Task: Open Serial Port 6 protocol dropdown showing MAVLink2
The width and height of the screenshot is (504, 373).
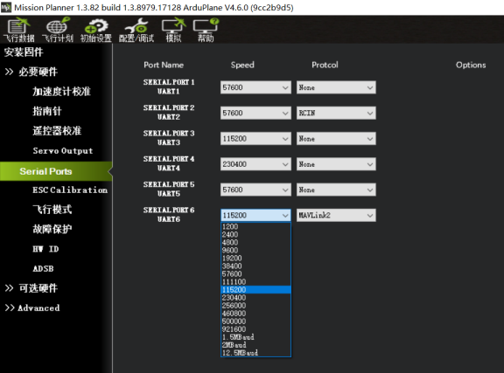Action: click(x=336, y=215)
